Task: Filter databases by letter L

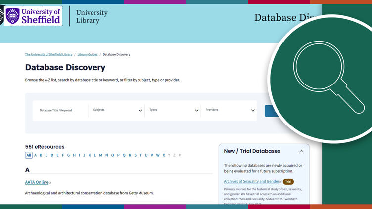Action: [95, 155]
